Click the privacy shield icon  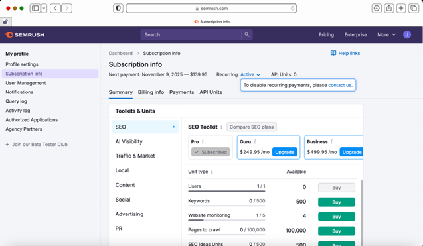(118, 8)
